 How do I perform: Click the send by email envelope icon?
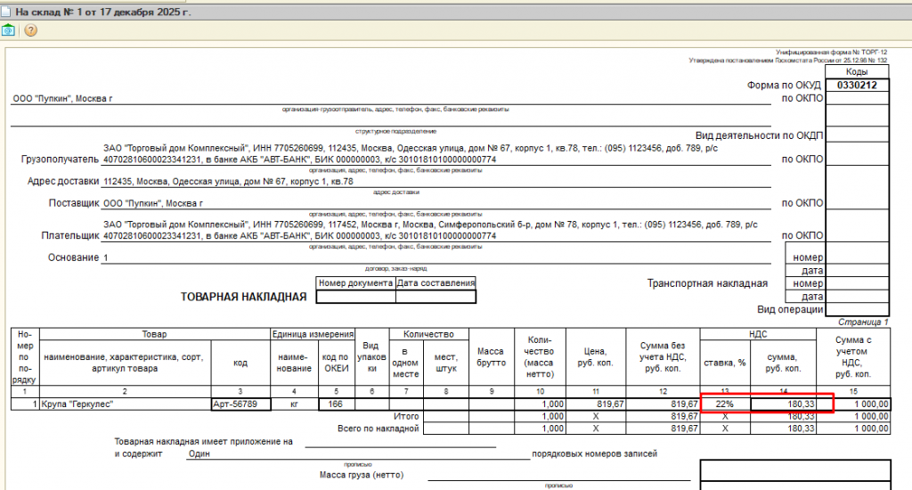coord(8,30)
